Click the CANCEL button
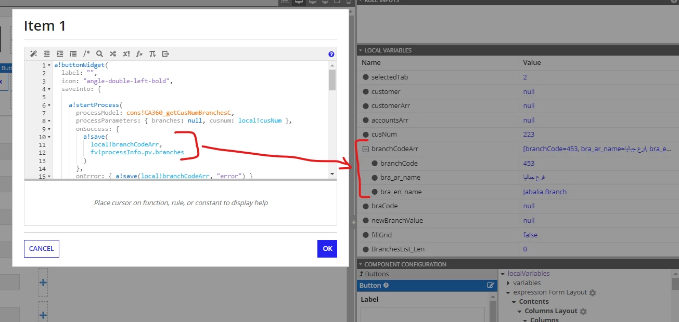The height and width of the screenshot is (322, 679). [42, 249]
